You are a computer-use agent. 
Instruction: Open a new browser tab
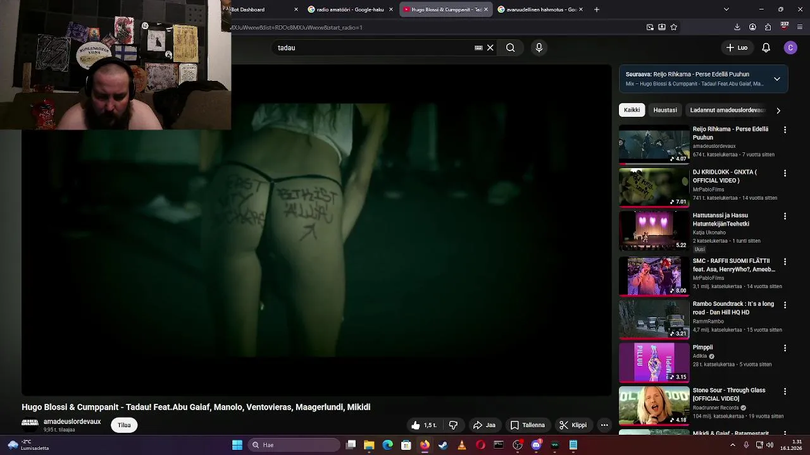pyautogui.click(x=596, y=9)
